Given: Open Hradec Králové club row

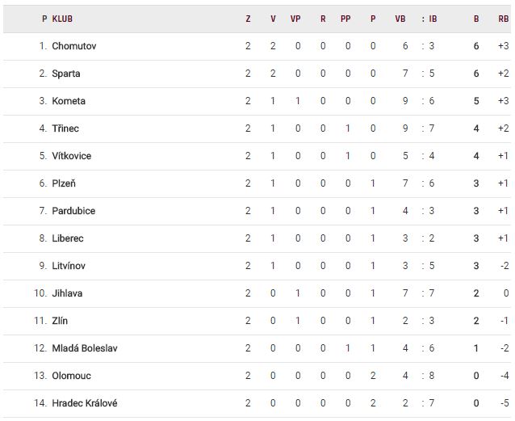Looking at the screenshot, I should point(84,403).
